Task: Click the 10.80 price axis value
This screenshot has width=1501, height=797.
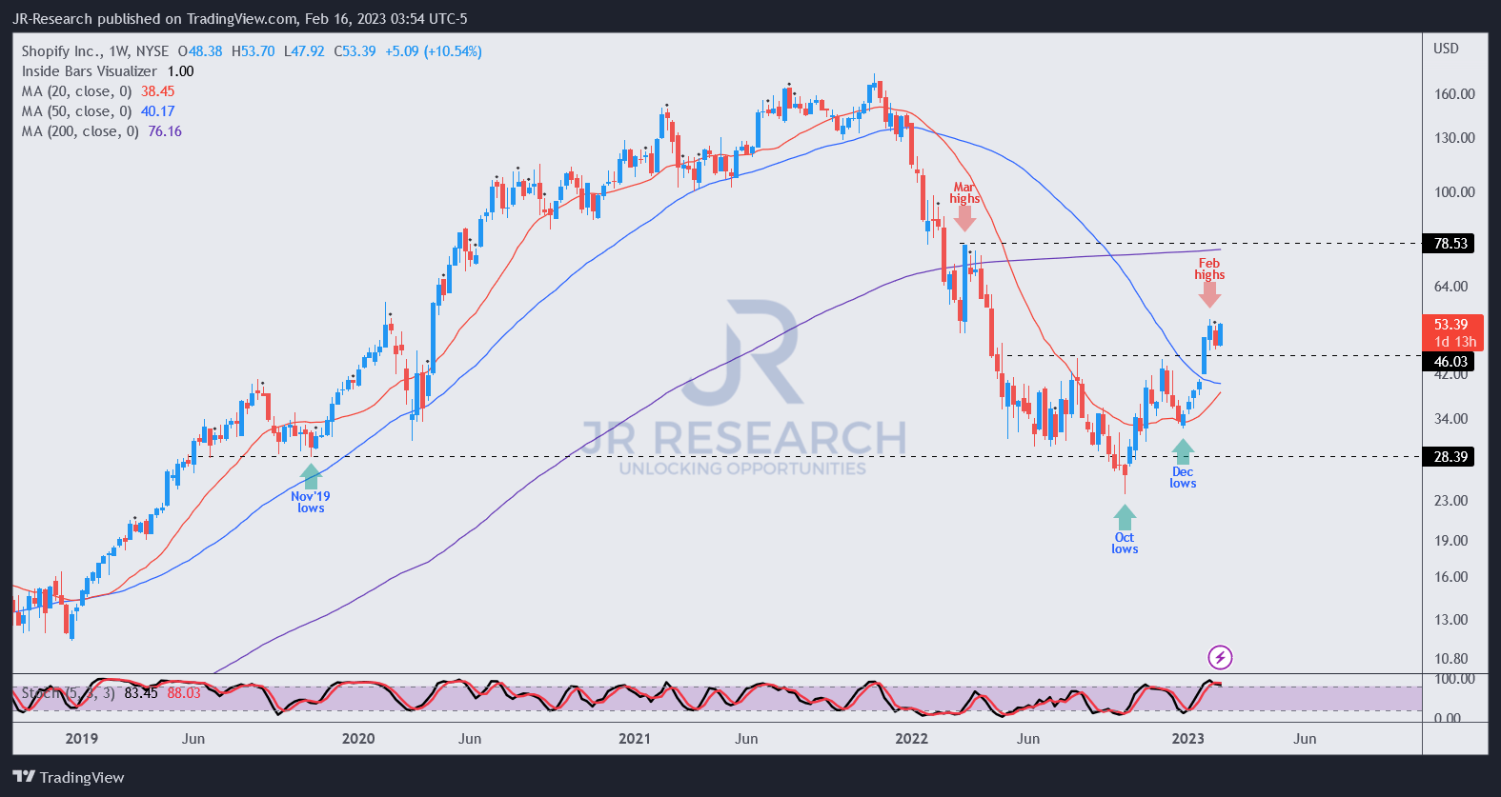Action: pyautogui.click(x=1450, y=659)
